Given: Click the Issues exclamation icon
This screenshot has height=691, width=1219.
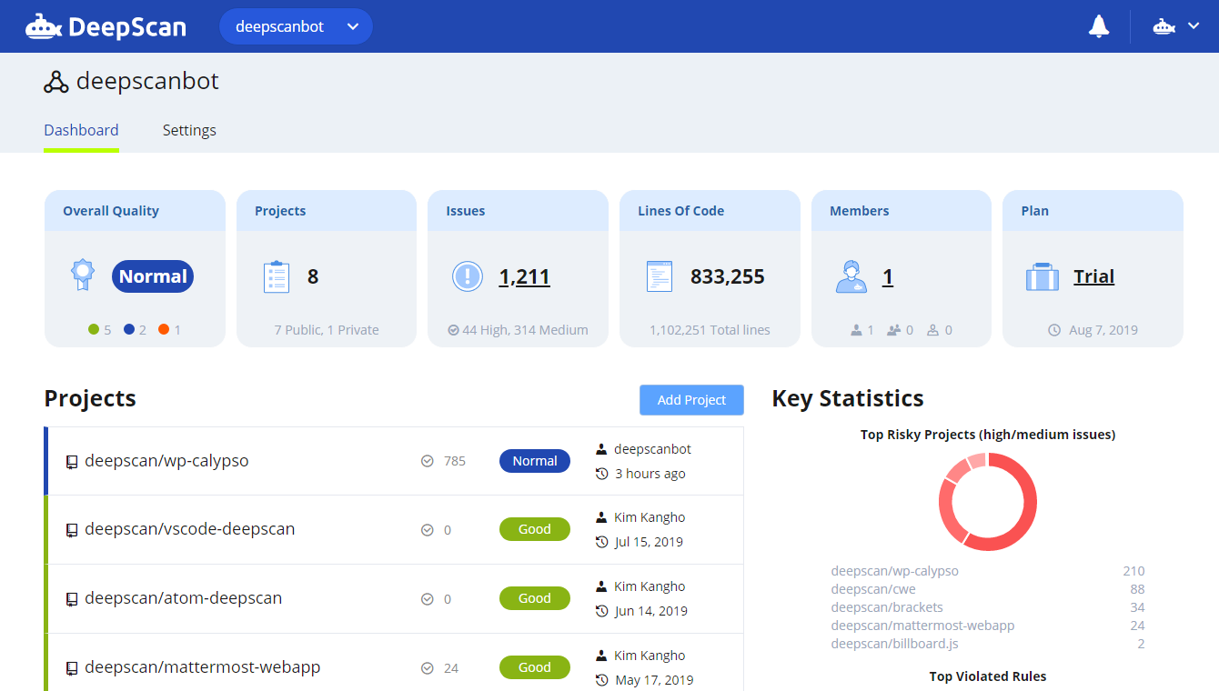Looking at the screenshot, I should (x=468, y=276).
